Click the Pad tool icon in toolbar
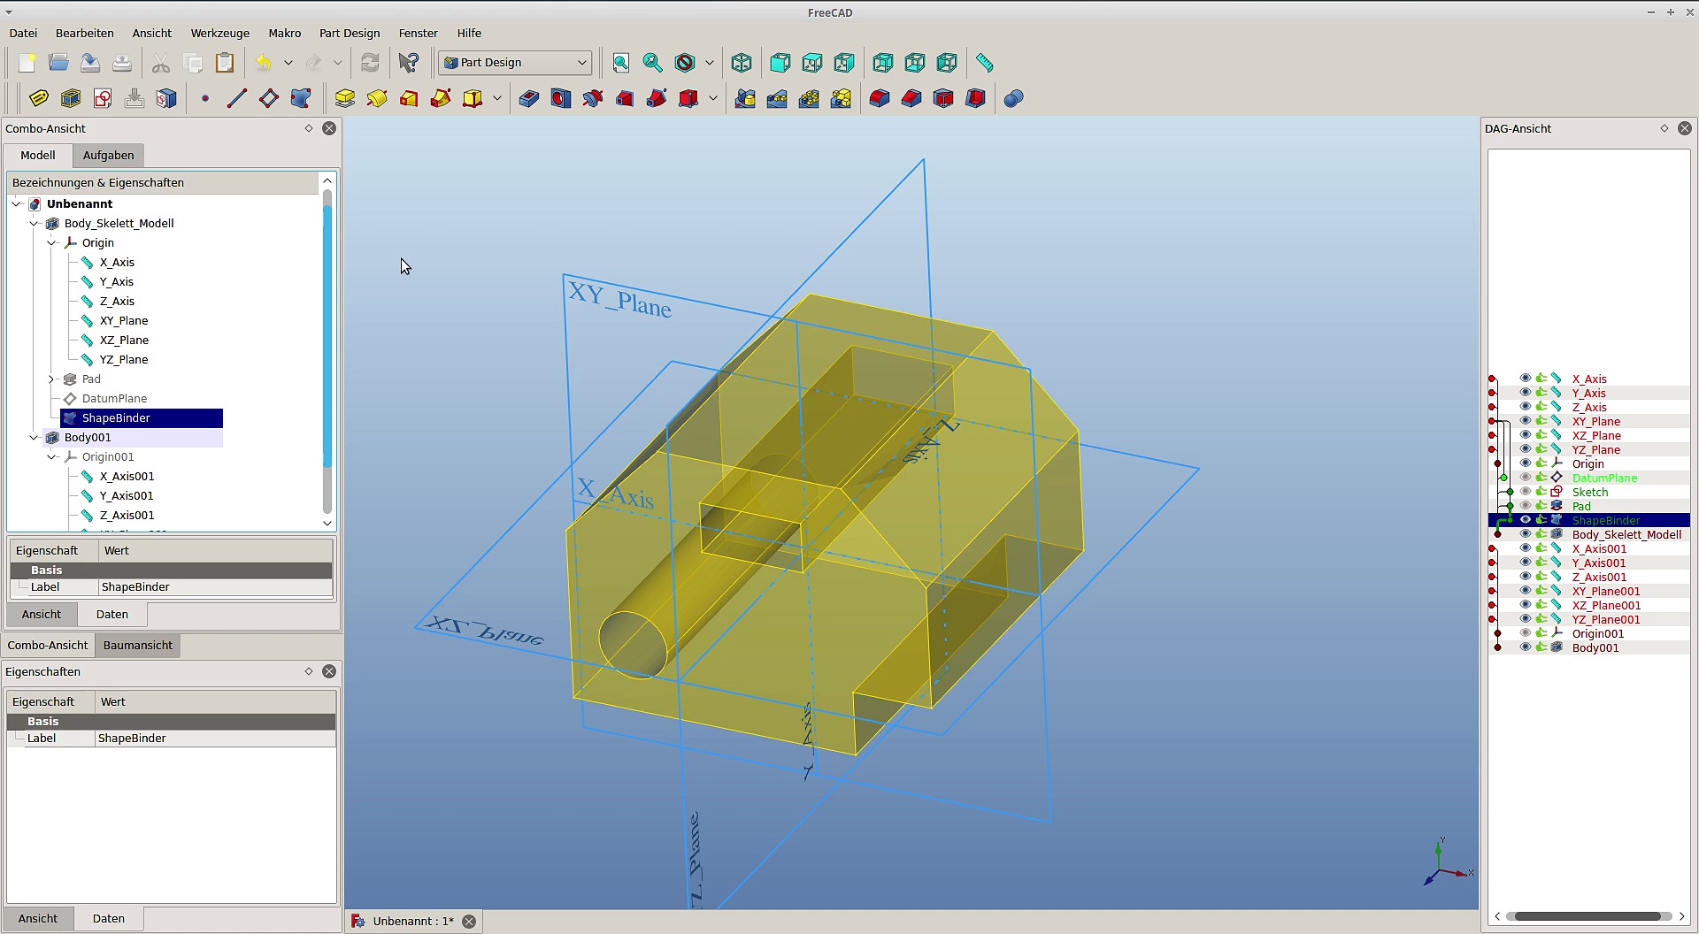The image size is (1699, 934). [x=345, y=98]
